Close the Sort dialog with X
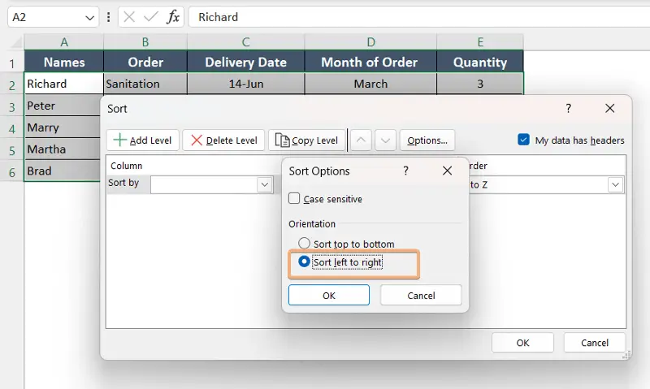 pos(610,109)
